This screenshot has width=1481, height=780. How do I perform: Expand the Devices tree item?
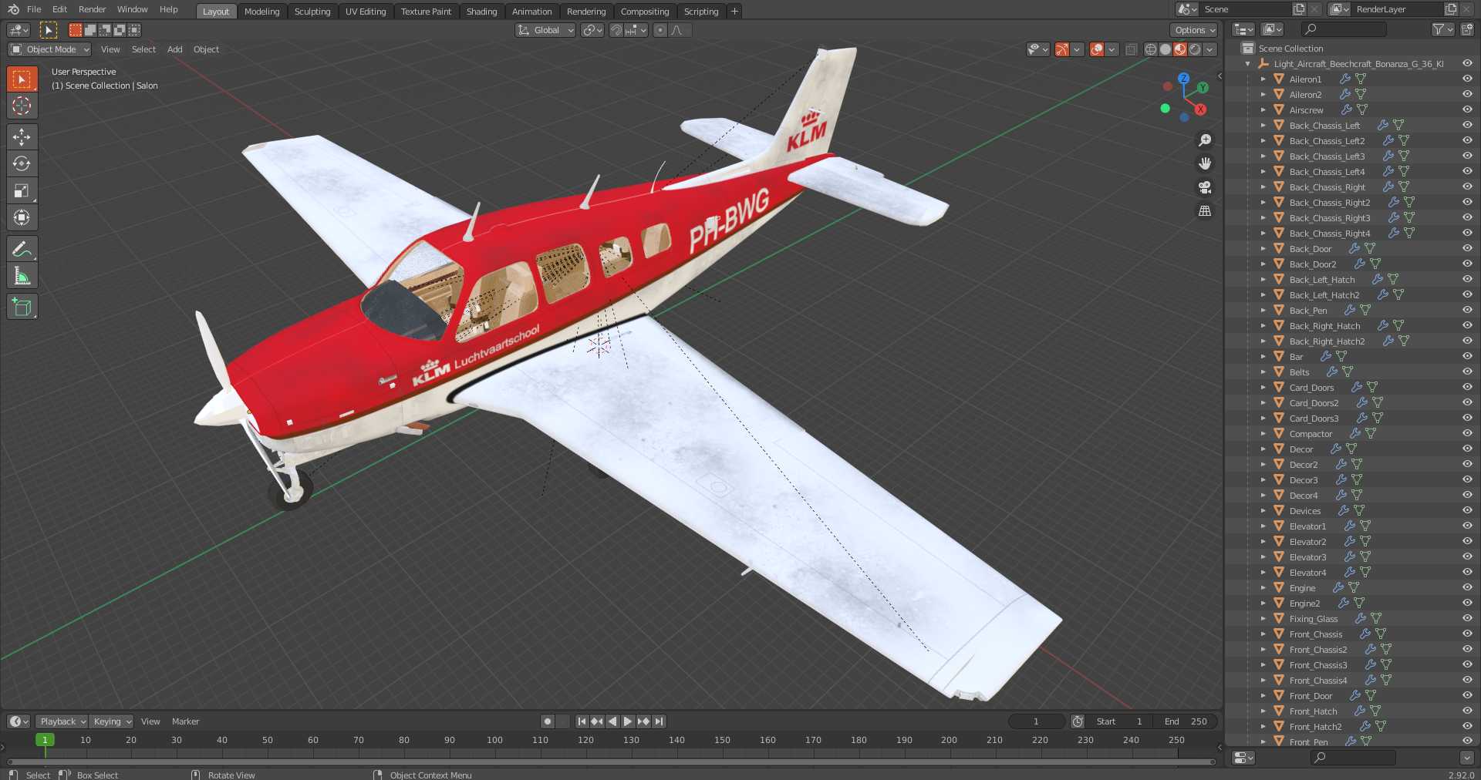pyautogui.click(x=1263, y=511)
